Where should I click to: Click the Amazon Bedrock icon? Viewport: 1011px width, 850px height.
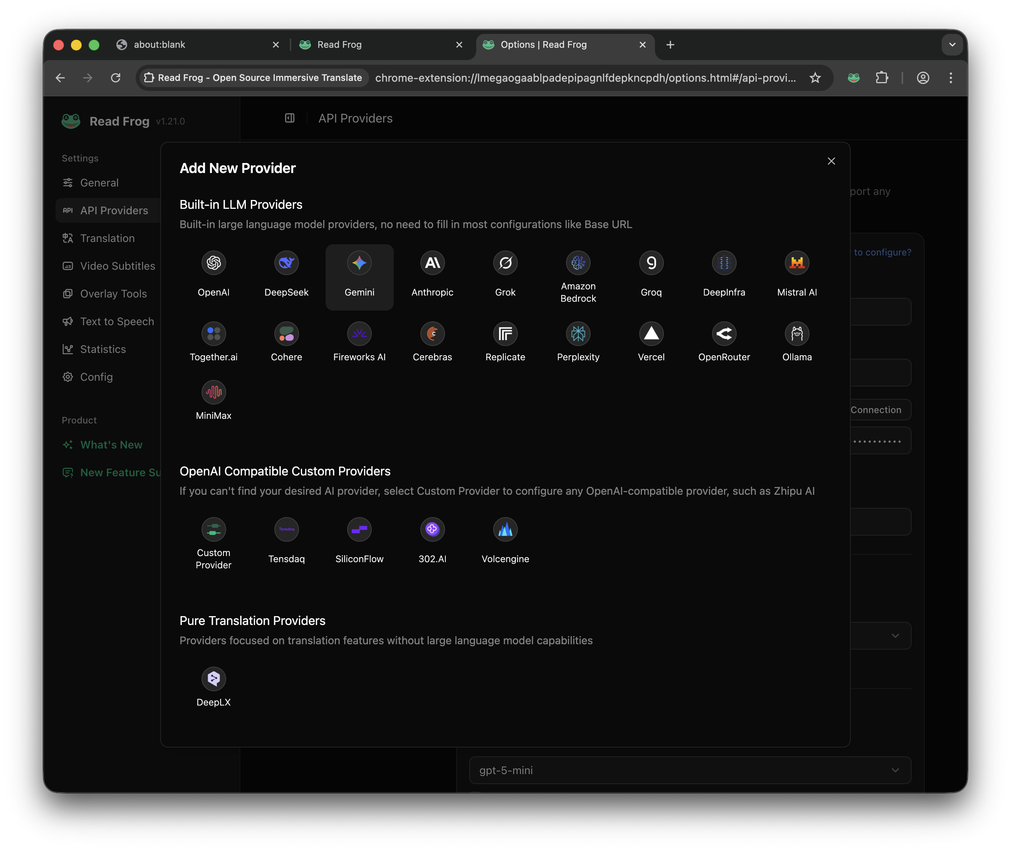click(x=578, y=263)
